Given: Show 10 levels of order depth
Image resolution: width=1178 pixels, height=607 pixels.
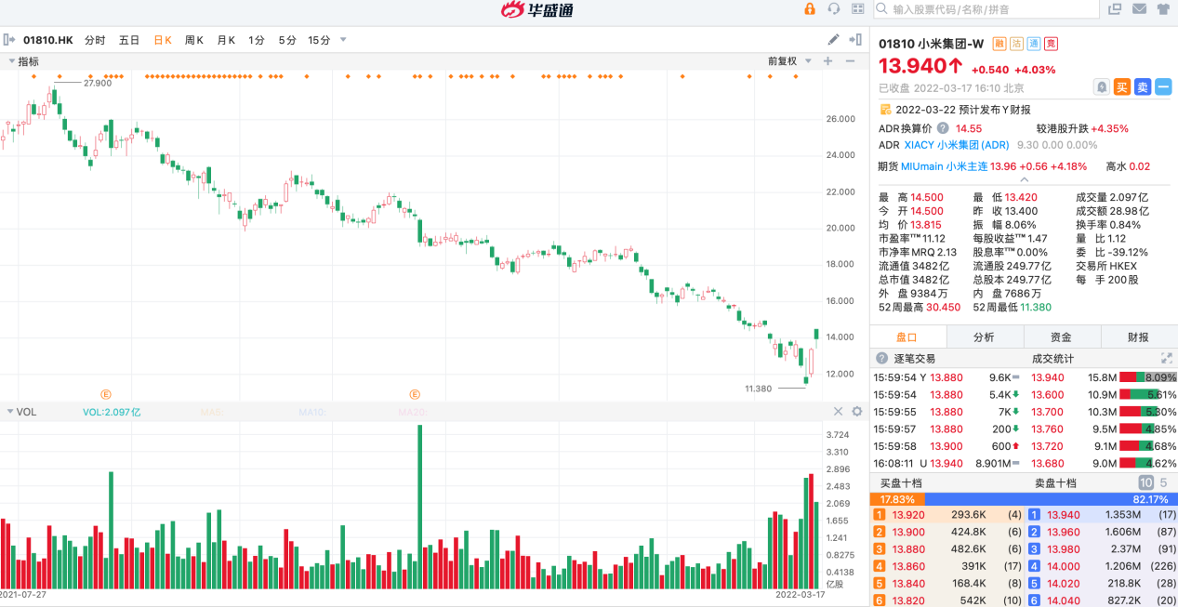Looking at the screenshot, I should [1145, 483].
